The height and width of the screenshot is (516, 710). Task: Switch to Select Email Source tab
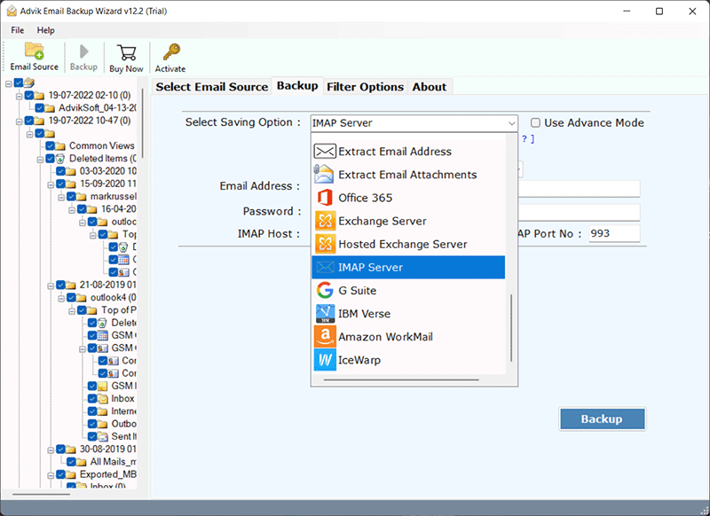[212, 86]
